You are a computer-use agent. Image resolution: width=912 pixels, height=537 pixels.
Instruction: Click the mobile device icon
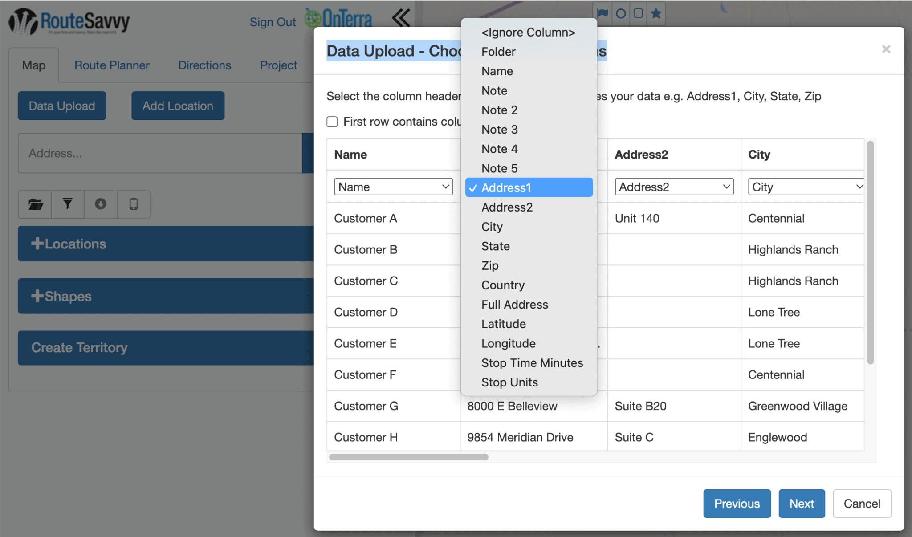click(x=134, y=204)
